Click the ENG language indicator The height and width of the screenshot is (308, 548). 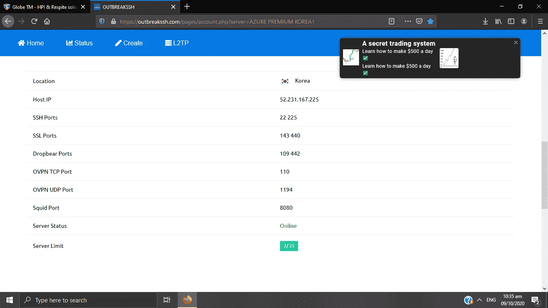491,300
